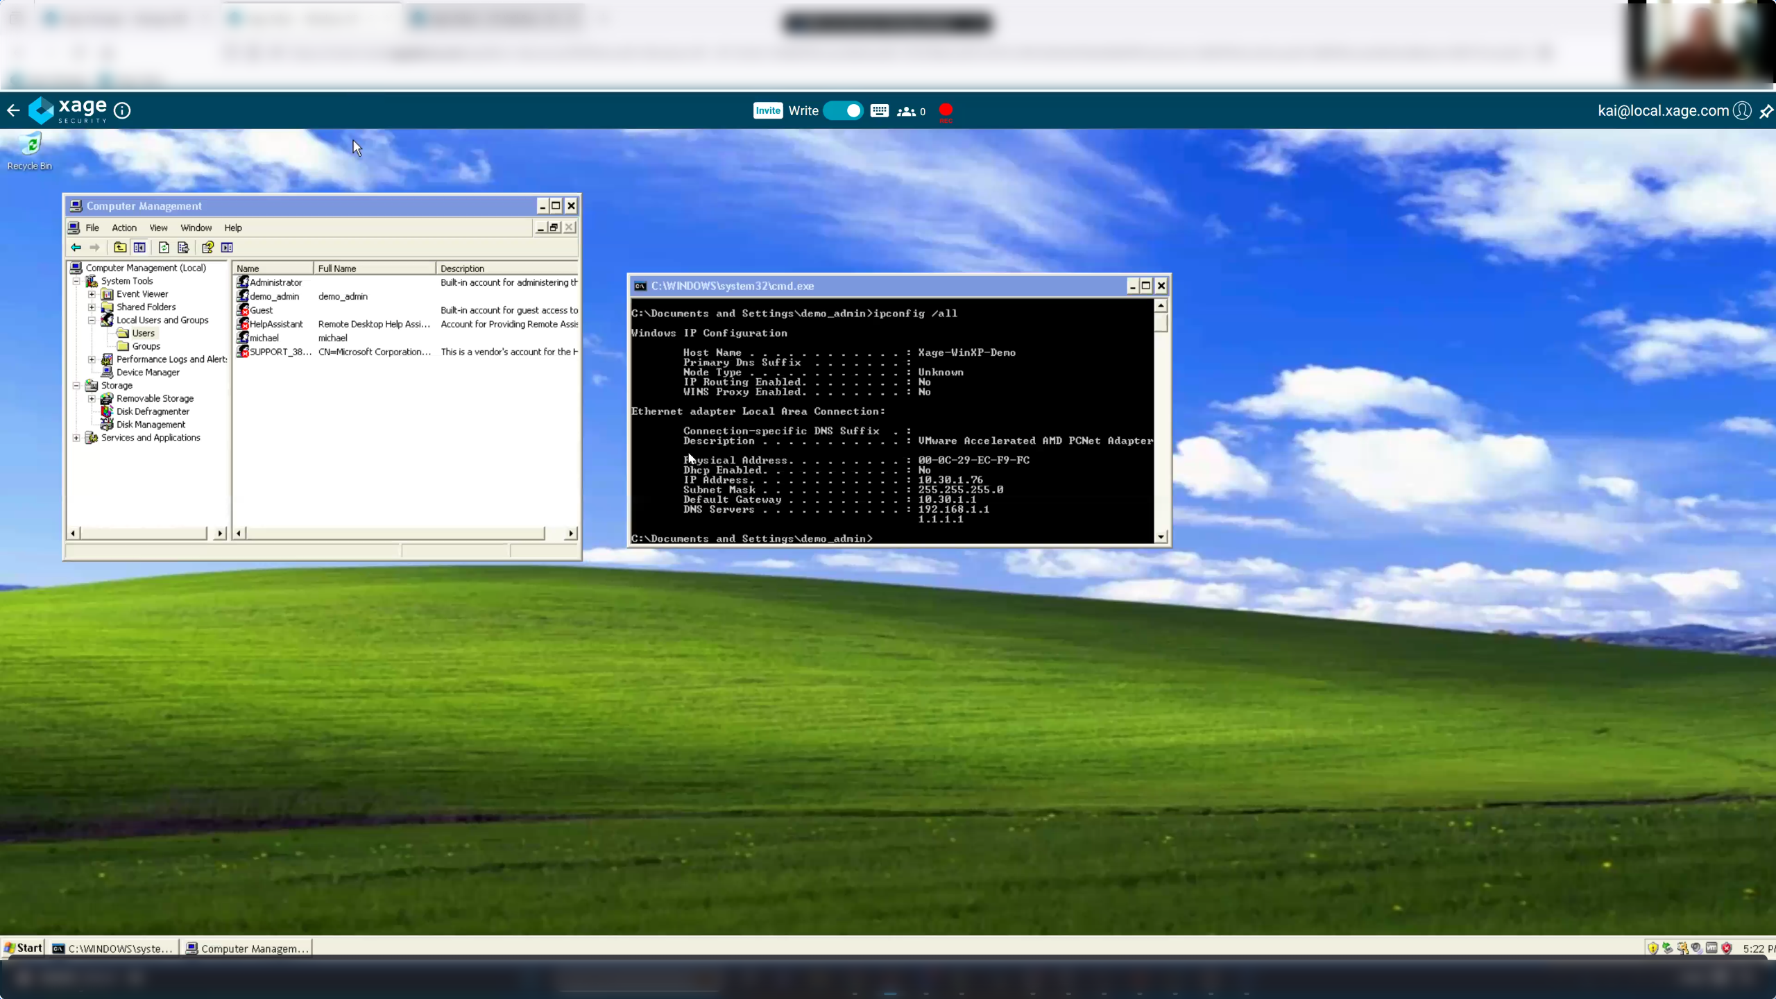Click the green Back arrow in toolbar

(76, 248)
